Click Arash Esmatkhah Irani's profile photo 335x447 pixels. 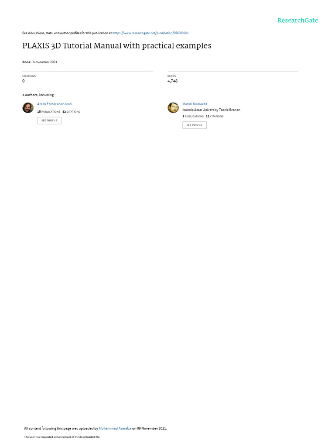pos(28,108)
